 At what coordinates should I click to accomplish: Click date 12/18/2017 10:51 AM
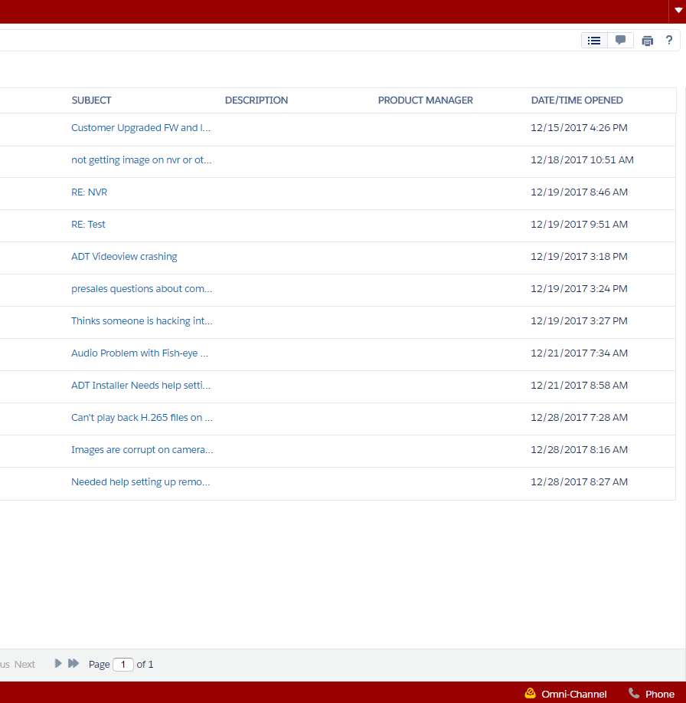pos(582,160)
